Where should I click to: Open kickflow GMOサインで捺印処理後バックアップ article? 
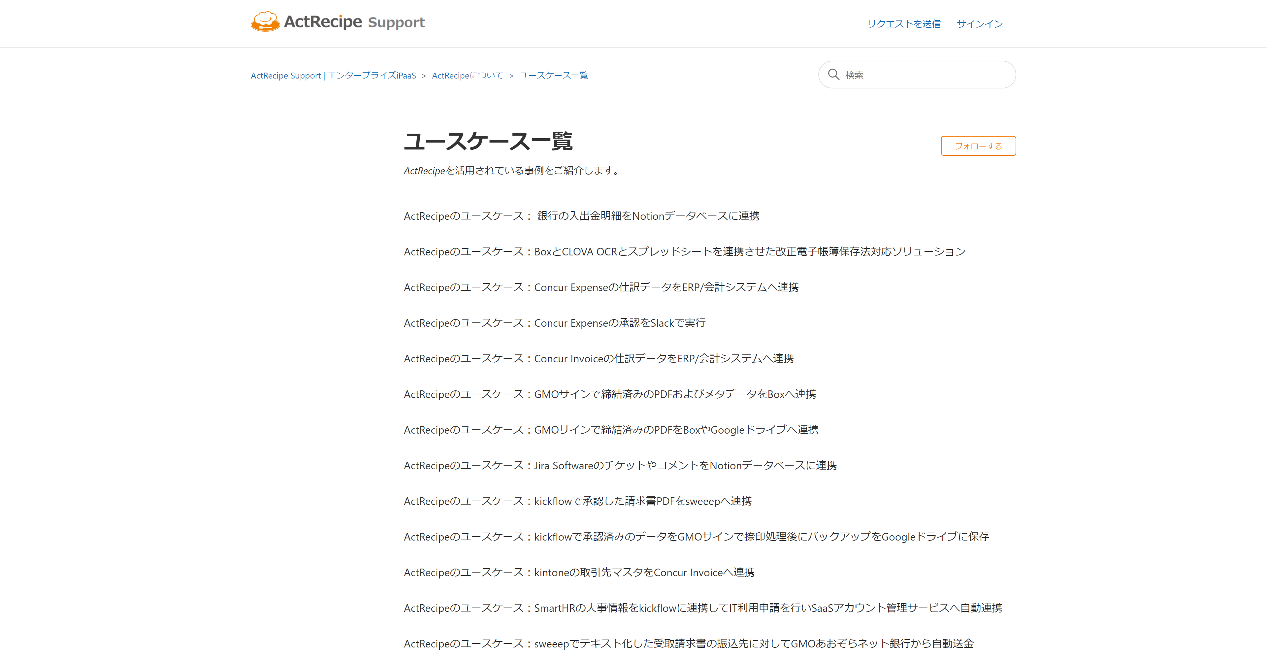697,537
